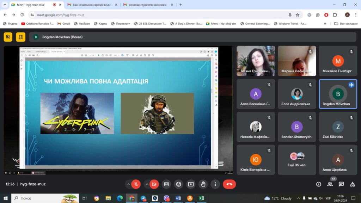Switch to the розклад студентів заочників tab

coord(147,5)
